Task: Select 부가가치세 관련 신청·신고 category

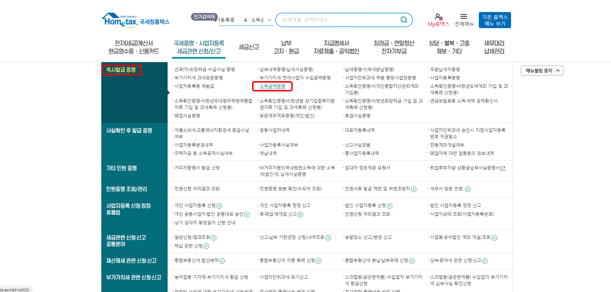Action: pyautogui.click(x=133, y=278)
